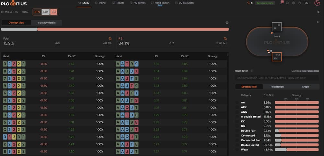
Task: Click the R 3 action button
Action: 54,12
